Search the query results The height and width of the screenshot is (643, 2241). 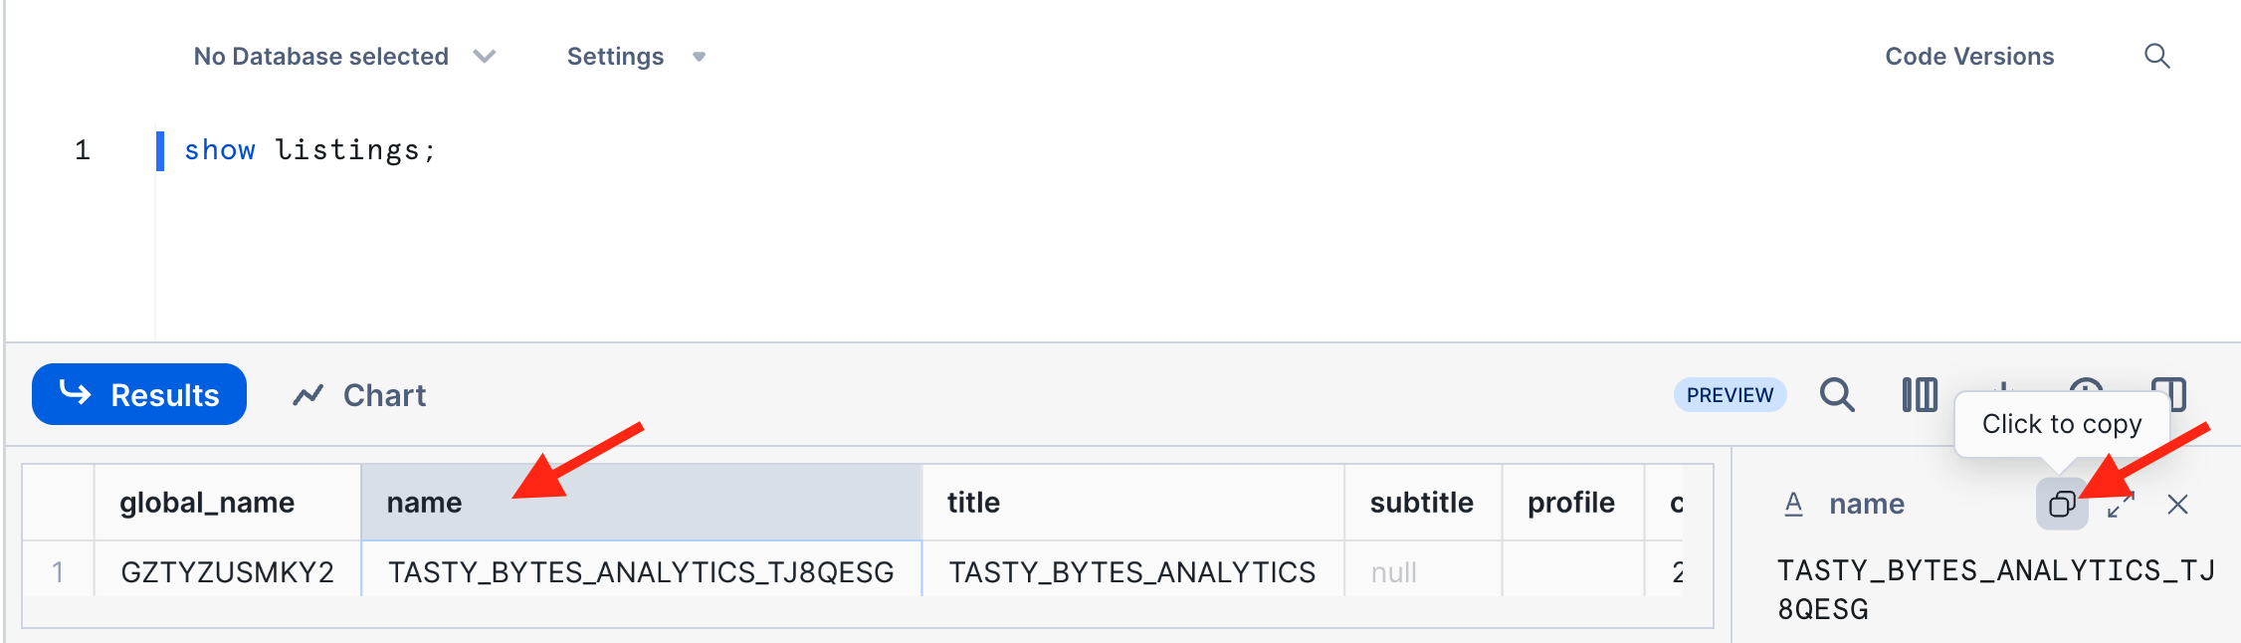tap(1837, 395)
